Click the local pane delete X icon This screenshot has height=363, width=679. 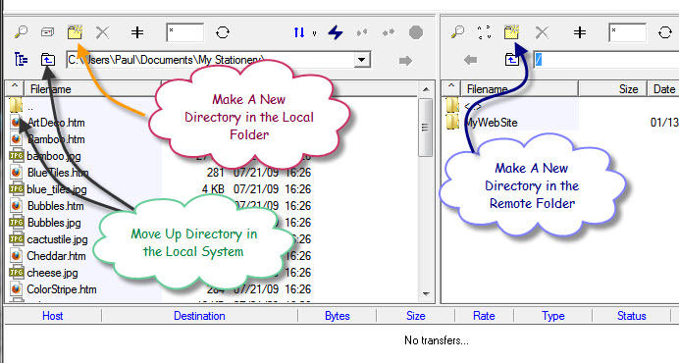click(x=102, y=32)
